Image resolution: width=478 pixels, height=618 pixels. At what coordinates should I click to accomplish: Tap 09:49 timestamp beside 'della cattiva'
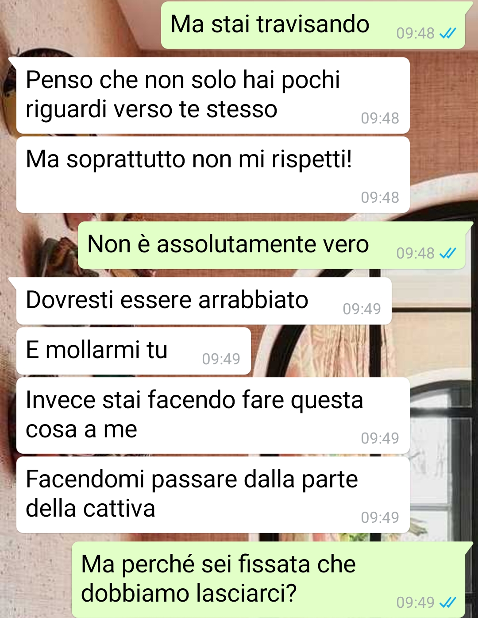[x=380, y=518]
